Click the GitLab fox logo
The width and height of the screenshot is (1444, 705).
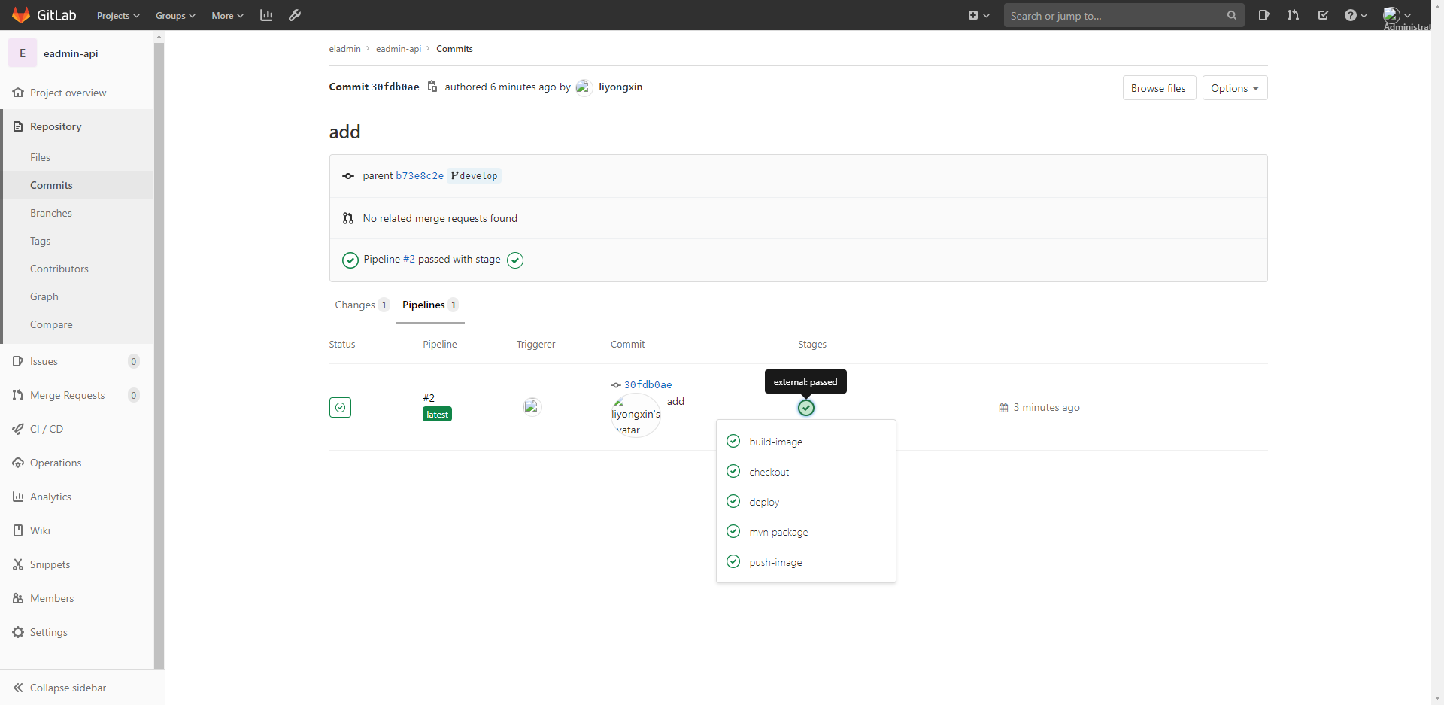tap(21, 15)
